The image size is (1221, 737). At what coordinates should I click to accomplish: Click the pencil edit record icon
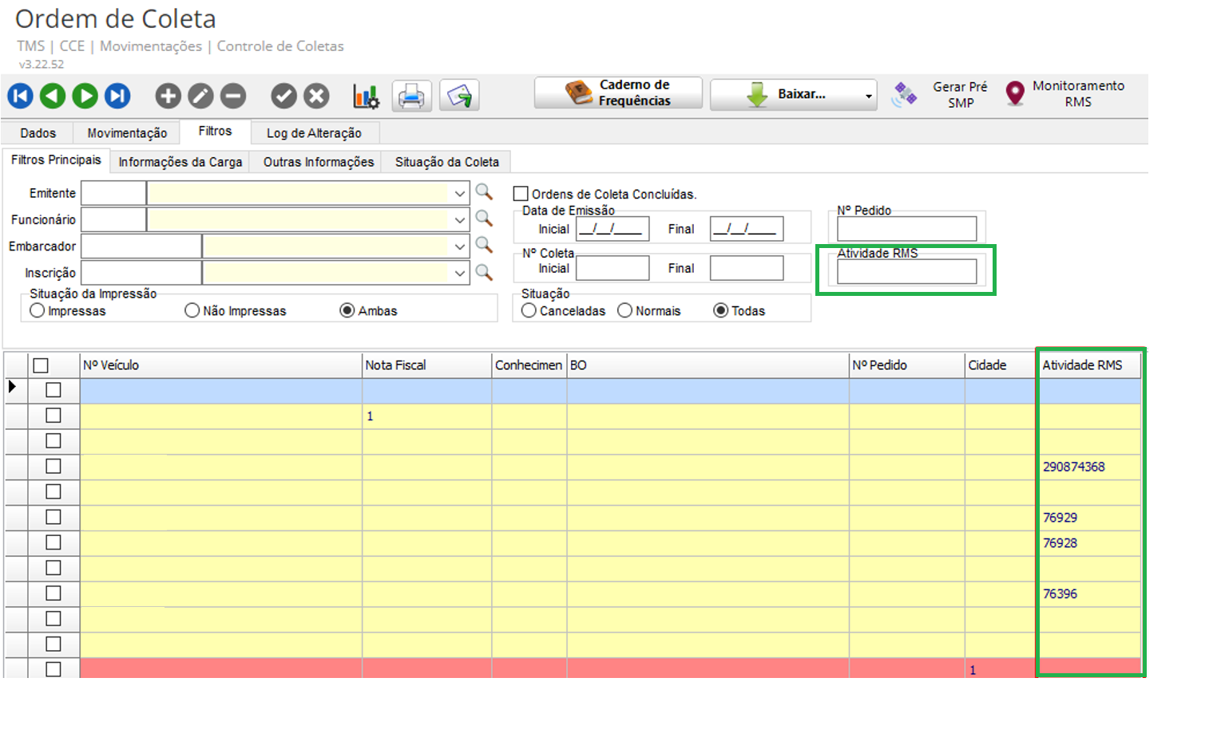[200, 97]
